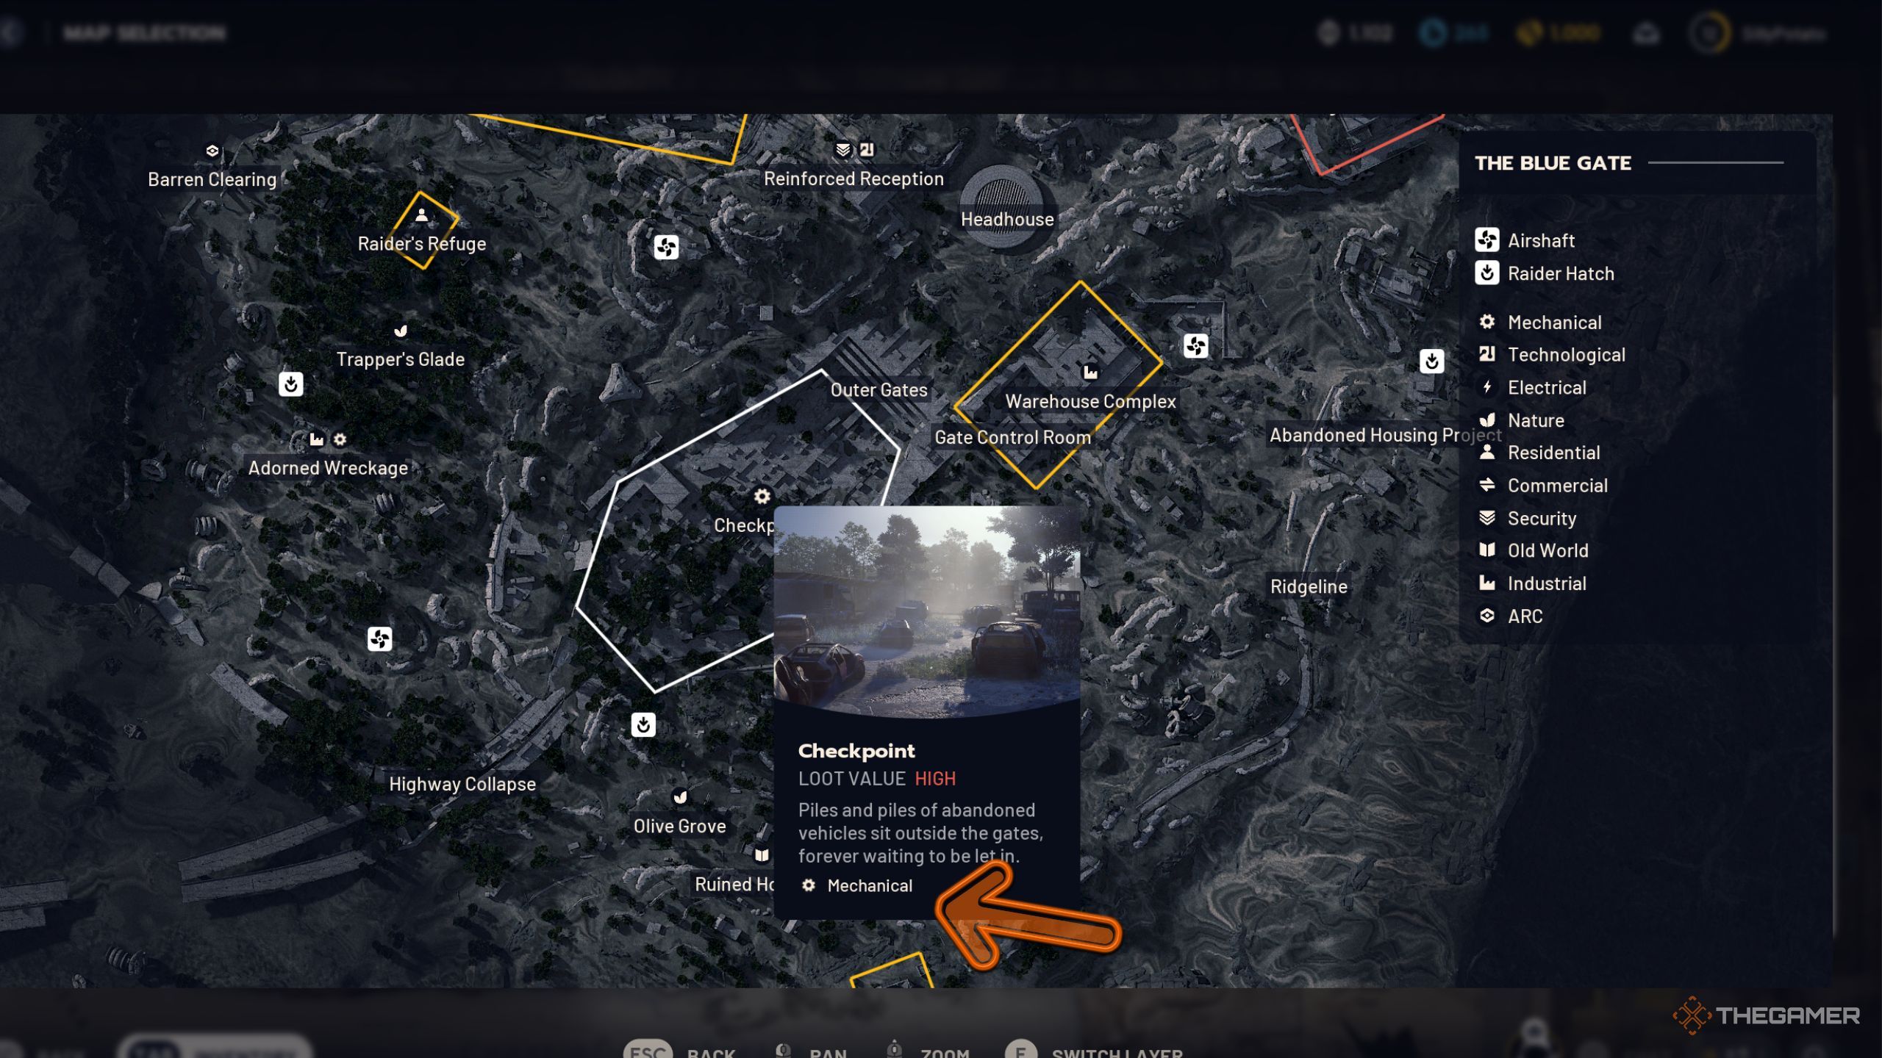Open the Headhouse location label
Screen dimensions: 1882x1058
coord(1007,219)
